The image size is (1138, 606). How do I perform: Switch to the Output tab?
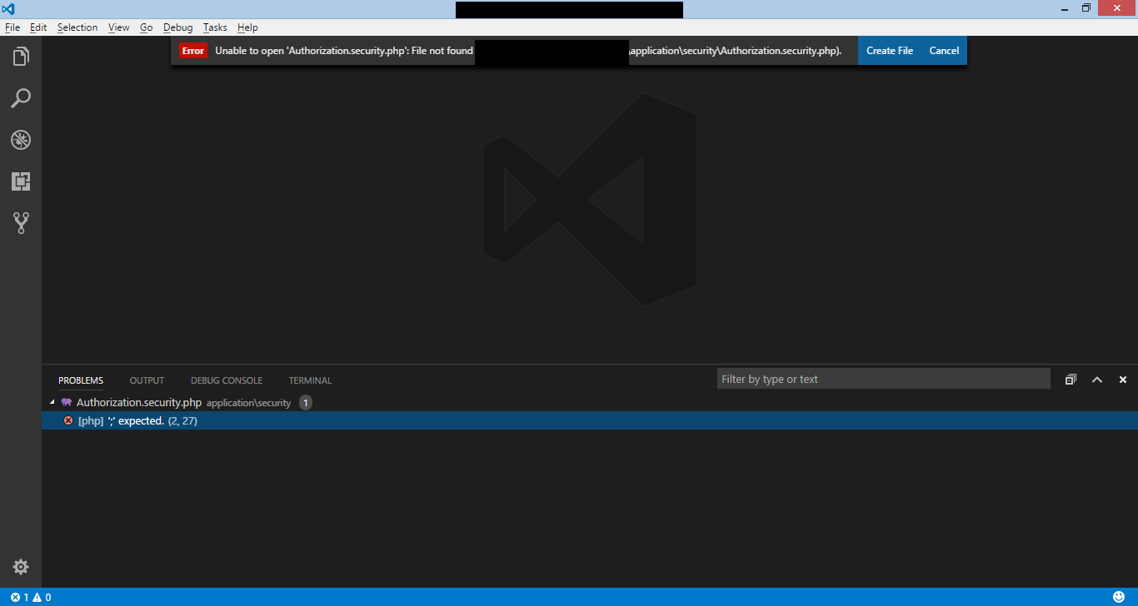147,380
